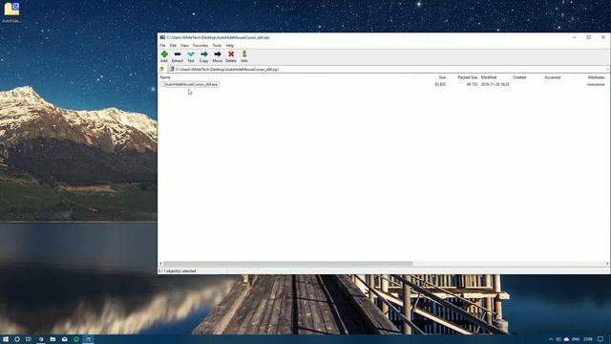Sort by the Attributes column header

pyautogui.click(x=596, y=77)
